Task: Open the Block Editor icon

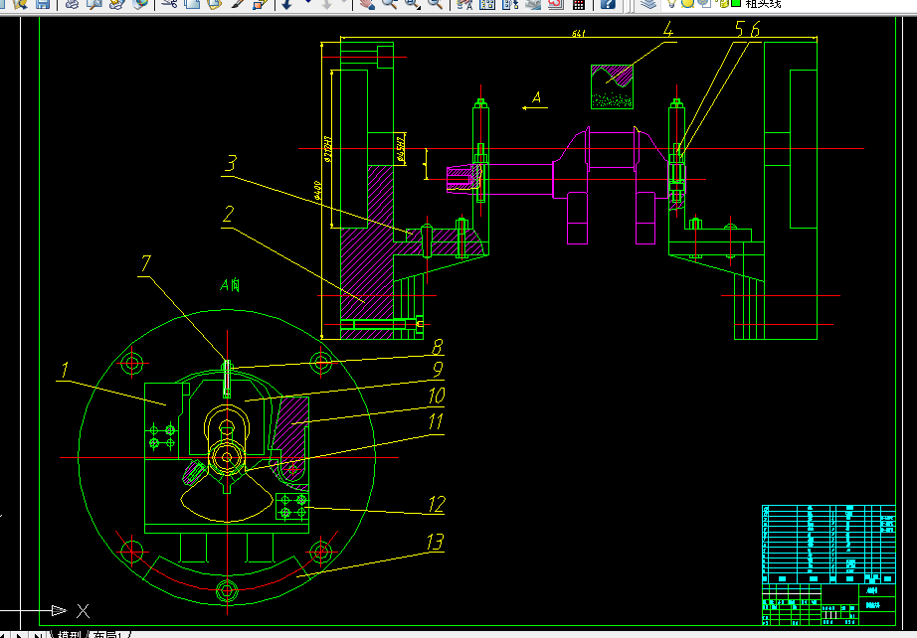Action: coord(261,4)
